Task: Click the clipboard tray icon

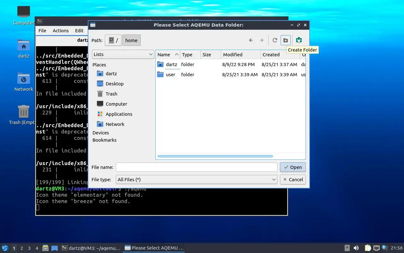Action: click(368, 248)
